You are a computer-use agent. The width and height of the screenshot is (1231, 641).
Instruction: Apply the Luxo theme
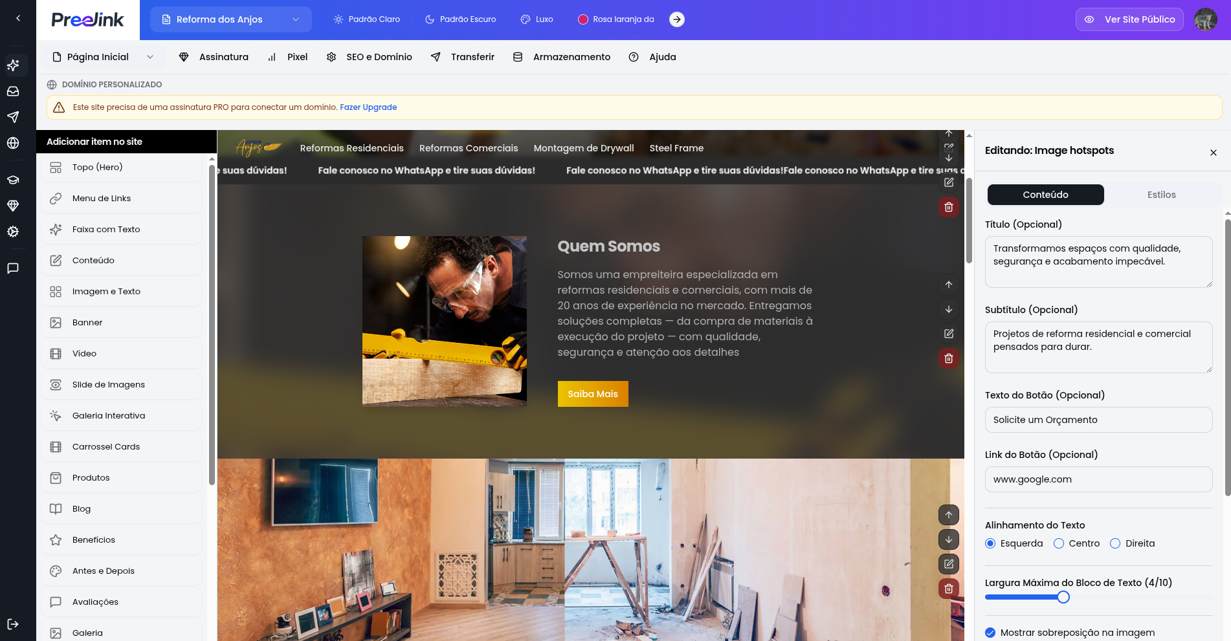537,19
